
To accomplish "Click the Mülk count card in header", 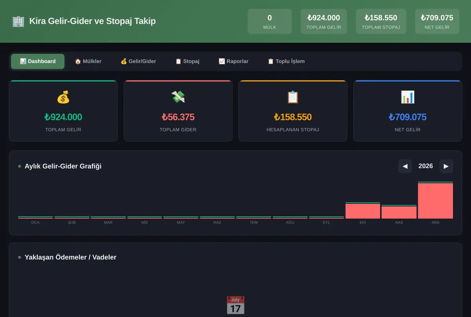I will click(270, 21).
